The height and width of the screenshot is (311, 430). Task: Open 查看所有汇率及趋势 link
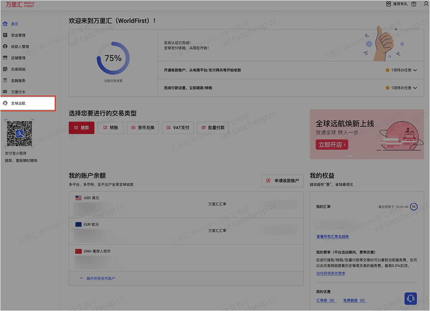click(x=332, y=236)
